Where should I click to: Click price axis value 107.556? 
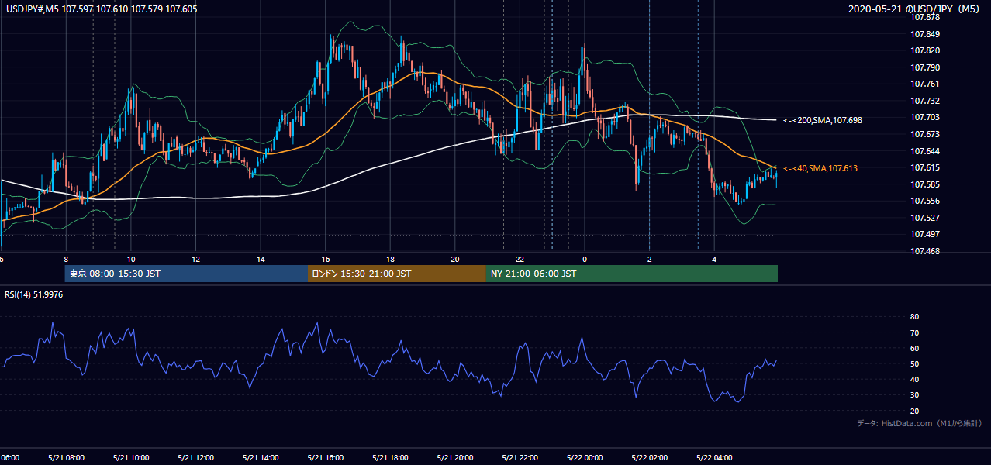926,201
